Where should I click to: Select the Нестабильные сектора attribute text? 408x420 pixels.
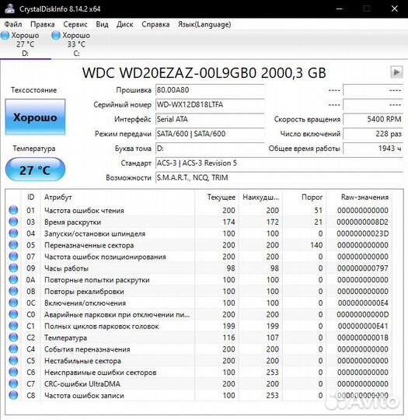pos(82,361)
